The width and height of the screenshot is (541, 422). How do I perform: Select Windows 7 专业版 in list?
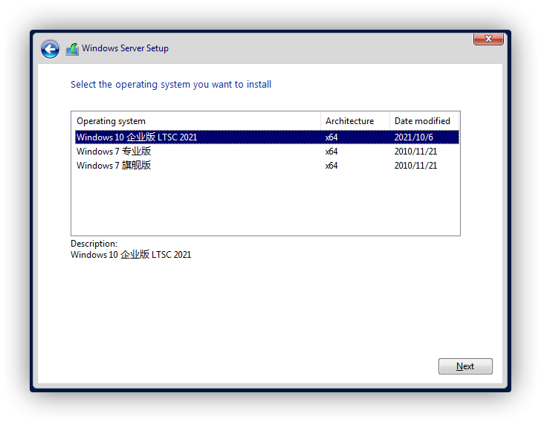tap(267, 151)
